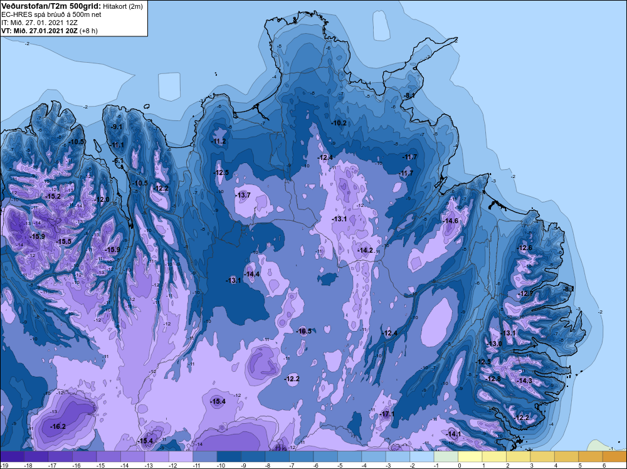Click the temperature value "-9.1" on the map
Screen dimensions: 627x469
click(x=117, y=127)
